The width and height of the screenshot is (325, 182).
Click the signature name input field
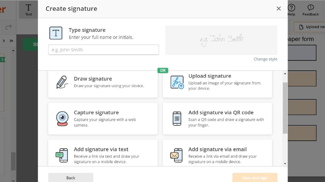[103, 50]
